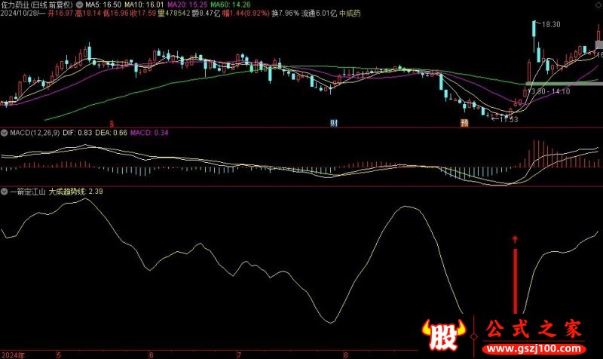Click the 2024年 label on time axis
Screen dimensions: 603x359
pyautogui.click(x=14, y=354)
